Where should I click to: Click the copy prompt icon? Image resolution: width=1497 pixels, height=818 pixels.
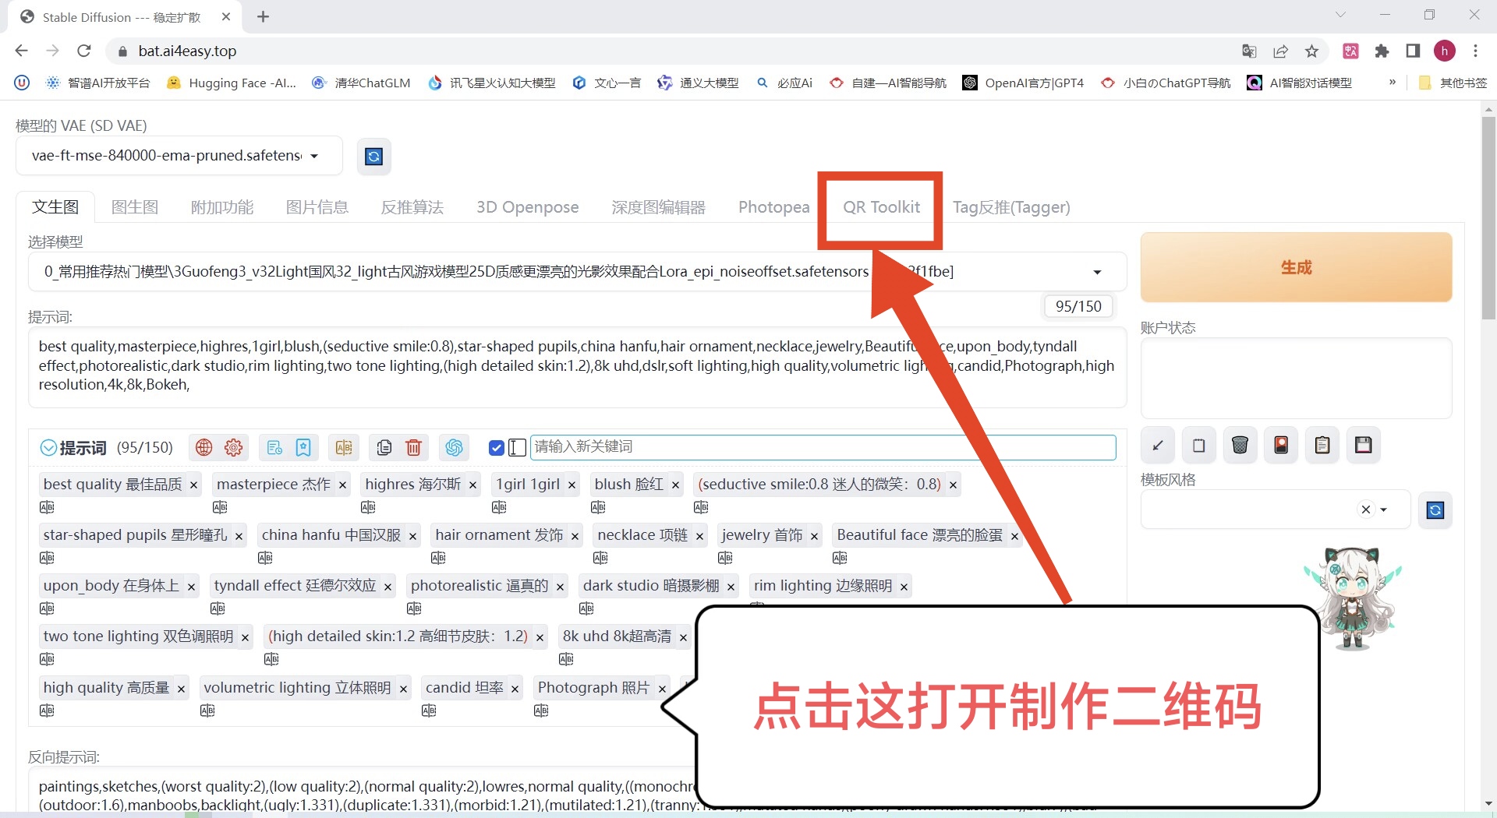384,447
